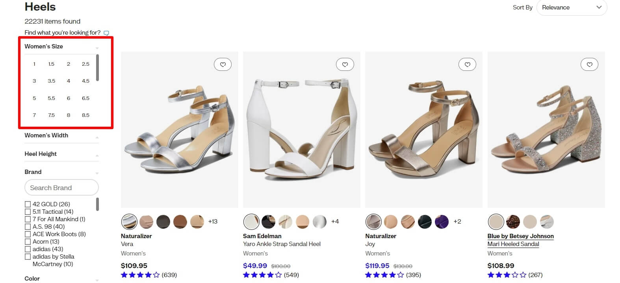This screenshot has width=620, height=283.
Task: Favorite the Naturalizer Joy heels
Action: (x=467, y=64)
